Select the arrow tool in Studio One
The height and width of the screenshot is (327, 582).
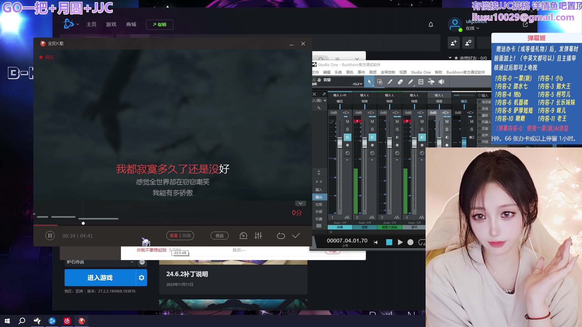(370, 81)
